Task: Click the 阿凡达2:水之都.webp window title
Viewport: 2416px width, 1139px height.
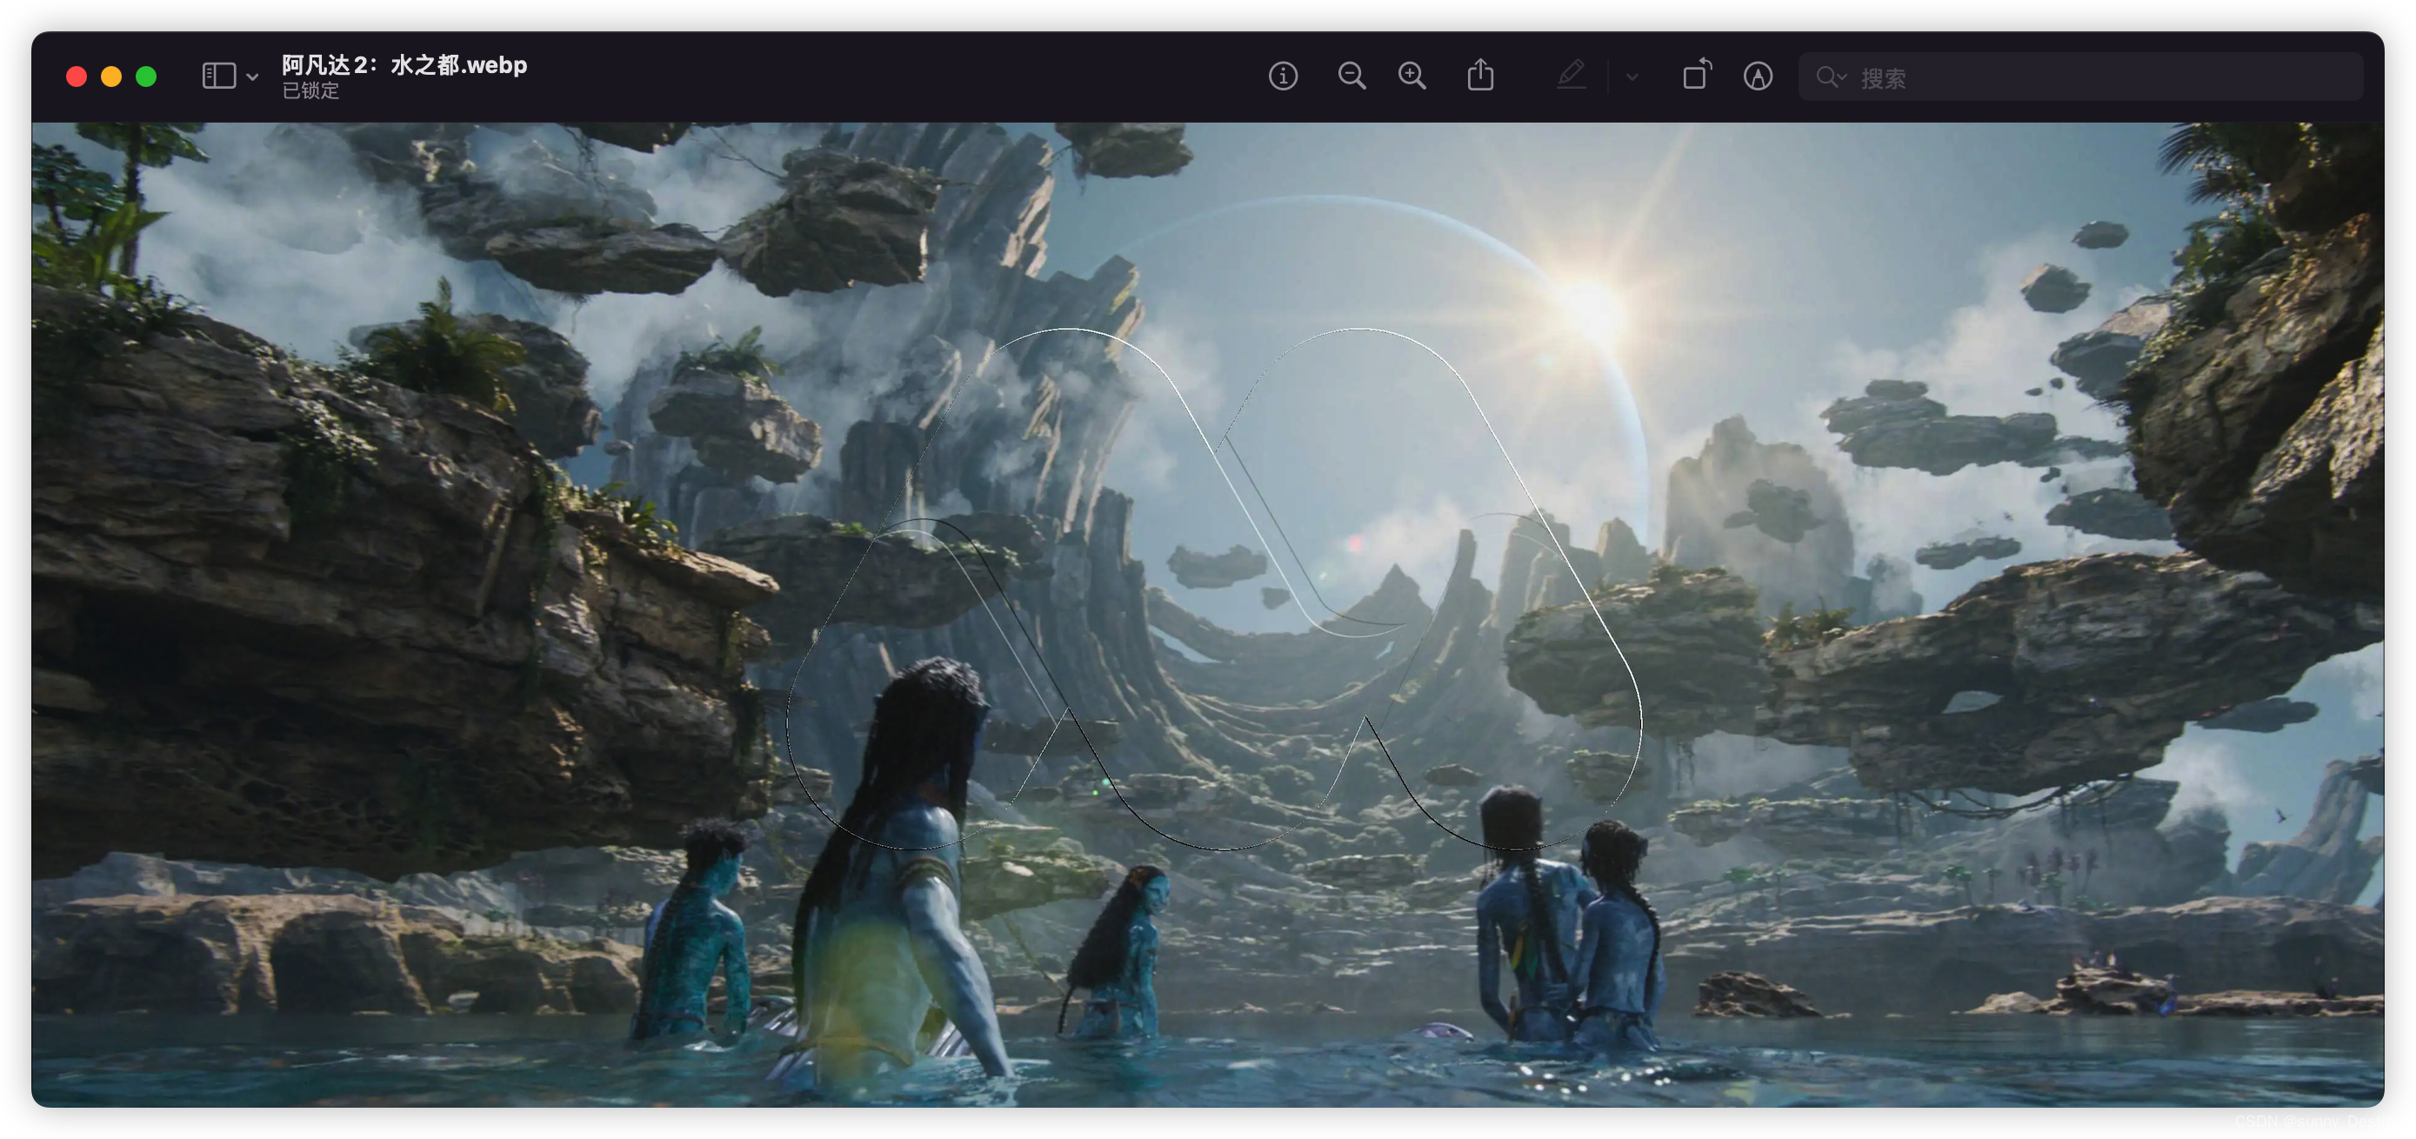Action: click(x=404, y=64)
